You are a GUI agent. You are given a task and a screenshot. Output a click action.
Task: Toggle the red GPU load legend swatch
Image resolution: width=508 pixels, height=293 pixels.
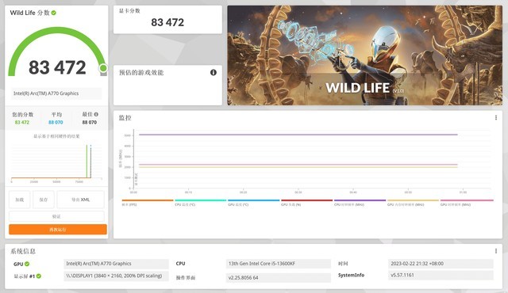pos(307,200)
